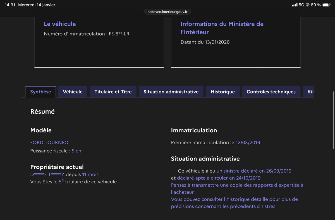
Task: Tap the cellular signal bars icon
Action: (294, 5)
